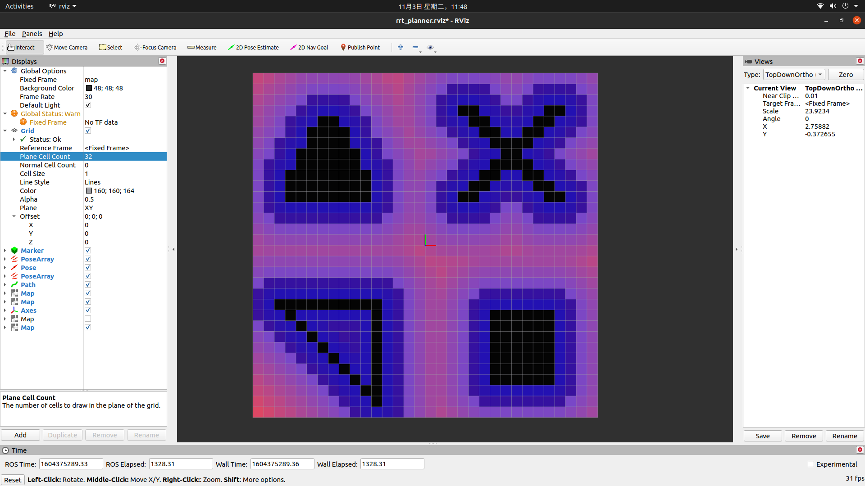Screen dimensions: 865x486
Task: Toggle visibility of Axes display
Action: pyautogui.click(x=88, y=310)
